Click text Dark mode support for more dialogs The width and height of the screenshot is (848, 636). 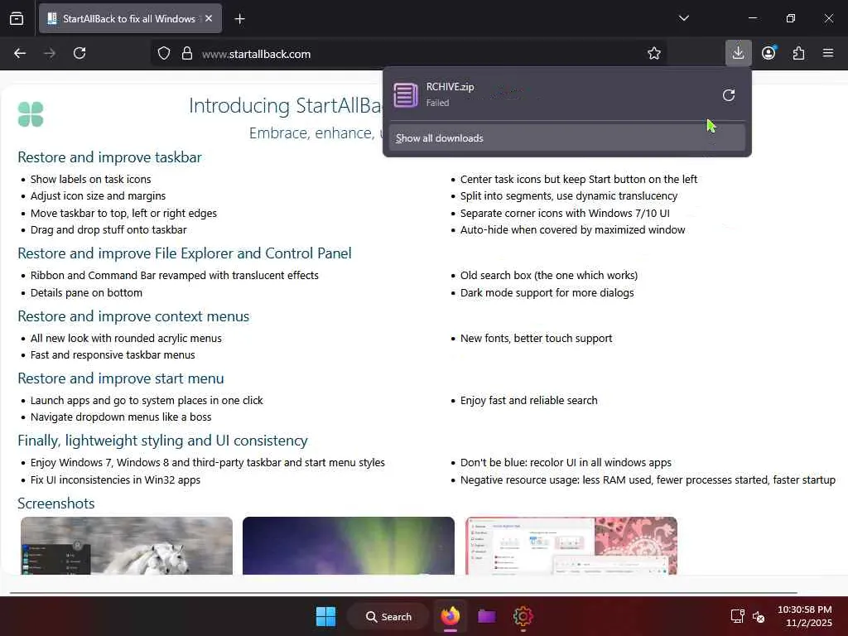(547, 292)
